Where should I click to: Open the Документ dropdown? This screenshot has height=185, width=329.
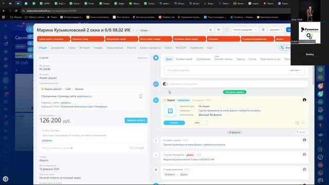point(276,30)
